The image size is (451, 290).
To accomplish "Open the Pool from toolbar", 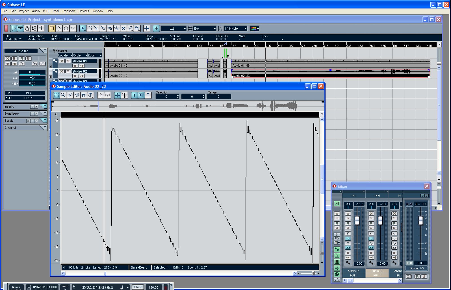I will click(x=34, y=29).
